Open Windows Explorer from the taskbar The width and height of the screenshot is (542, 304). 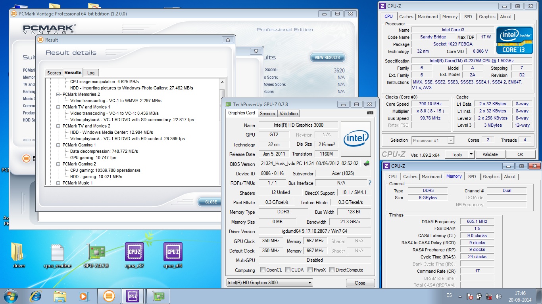click(60, 296)
